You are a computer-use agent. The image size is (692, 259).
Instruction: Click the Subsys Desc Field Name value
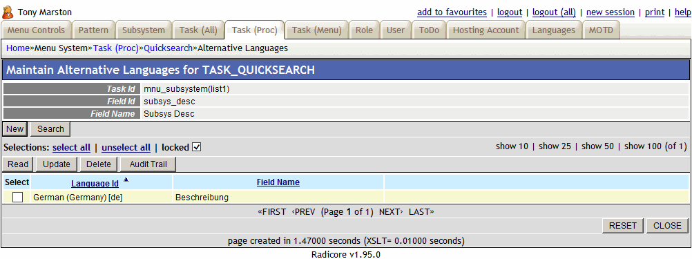(169, 114)
